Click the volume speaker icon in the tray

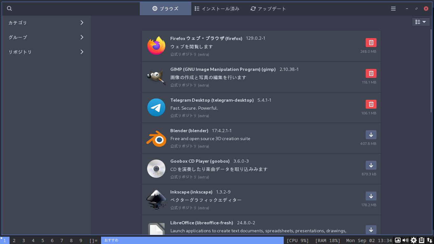[x=405, y=240]
